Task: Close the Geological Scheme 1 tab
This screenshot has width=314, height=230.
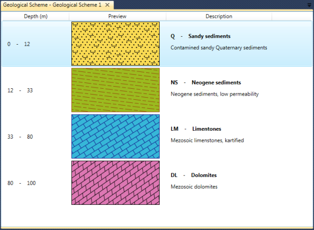Action: pyautogui.click(x=107, y=5)
